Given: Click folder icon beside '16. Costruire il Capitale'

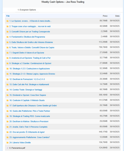Looking at the screenshot, I should pos(8,100).
